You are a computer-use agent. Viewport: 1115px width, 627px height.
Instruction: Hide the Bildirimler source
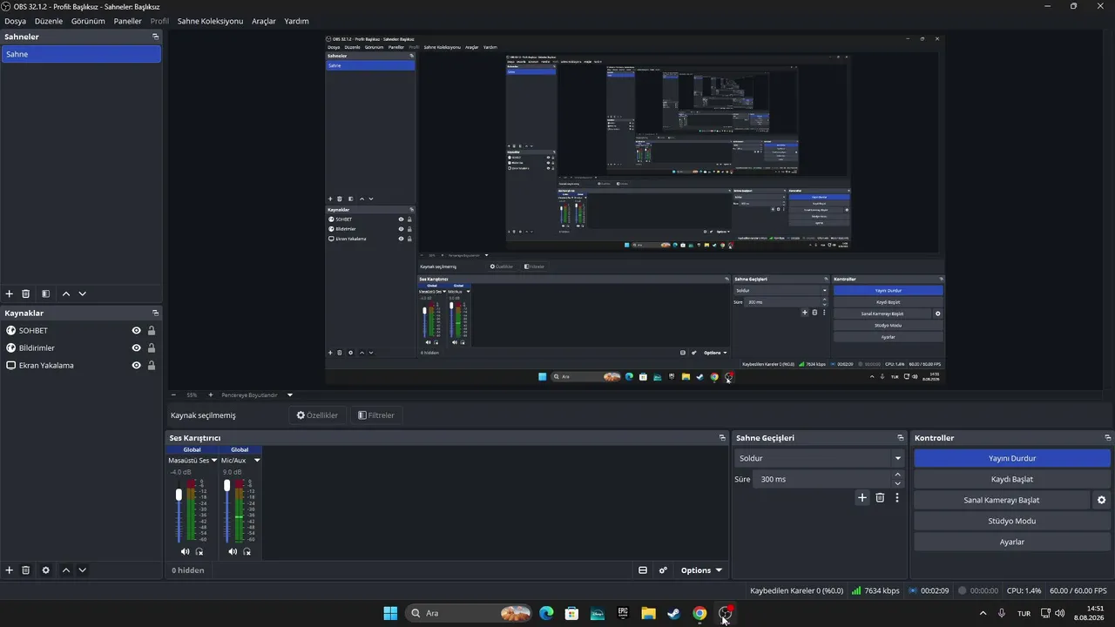pyautogui.click(x=136, y=347)
